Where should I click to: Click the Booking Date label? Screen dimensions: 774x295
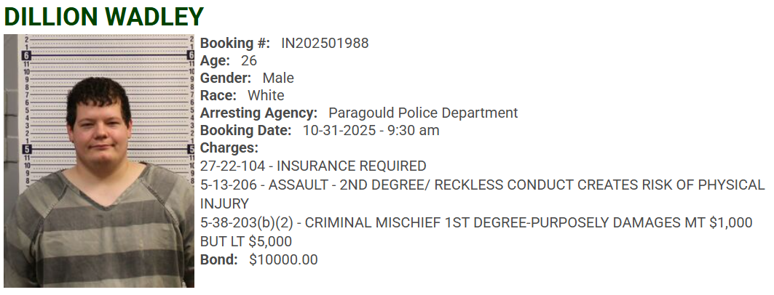point(245,131)
